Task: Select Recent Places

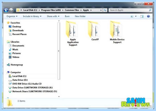Action: pos(19,34)
